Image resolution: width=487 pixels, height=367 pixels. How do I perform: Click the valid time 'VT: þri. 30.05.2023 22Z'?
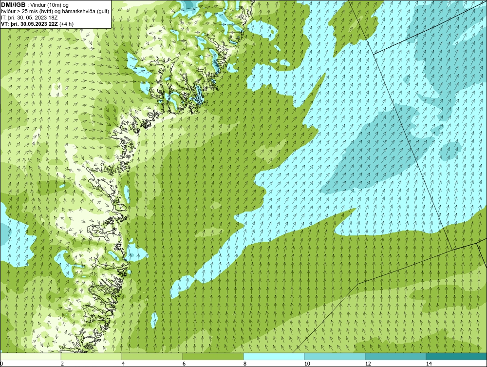(x=29, y=24)
